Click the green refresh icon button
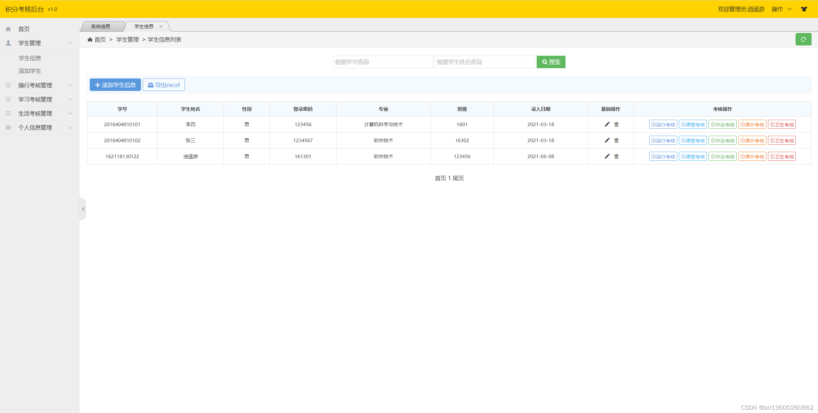The width and height of the screenshot is (818, 413). pyautogui.click(x=803, y=39)
